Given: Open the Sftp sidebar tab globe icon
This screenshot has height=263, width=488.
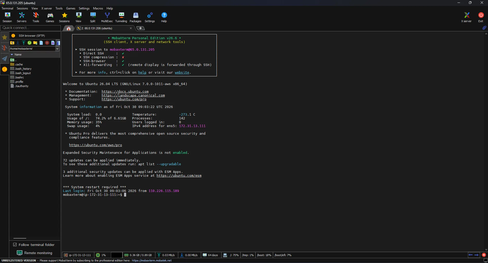Looking at the screenshot, I should click(x=5, y=69).
